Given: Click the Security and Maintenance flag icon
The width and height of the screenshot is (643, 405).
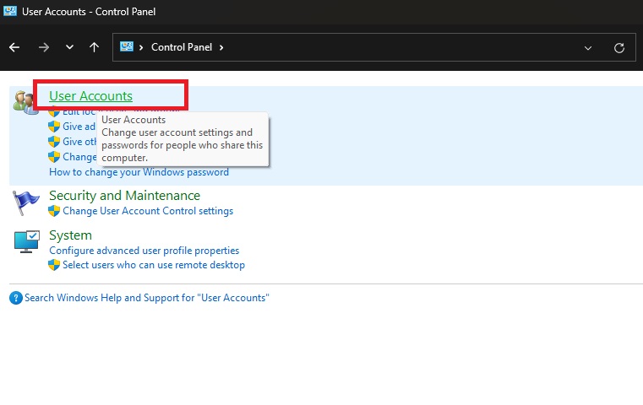Looking at the screenshot, I should click(25, 202).
